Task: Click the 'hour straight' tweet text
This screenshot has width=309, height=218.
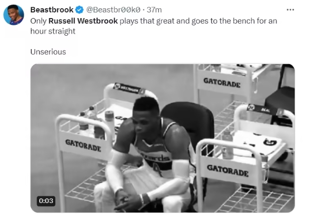Action: click(x=53, y=31)
